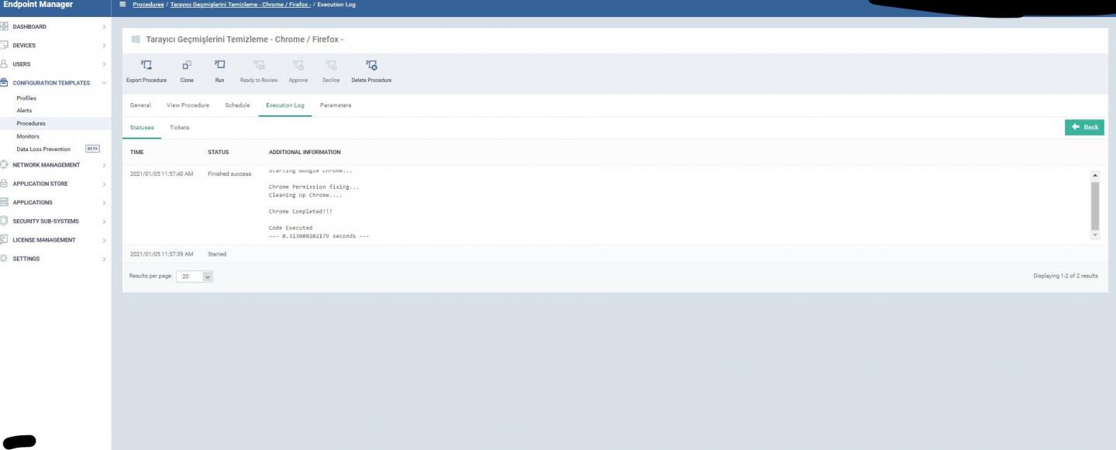Click the Security Sub-Systems shield icon
This screenshot has height=450, width=1116.
point(5,222)
